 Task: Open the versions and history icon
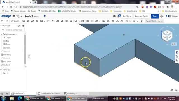point(18,16)
